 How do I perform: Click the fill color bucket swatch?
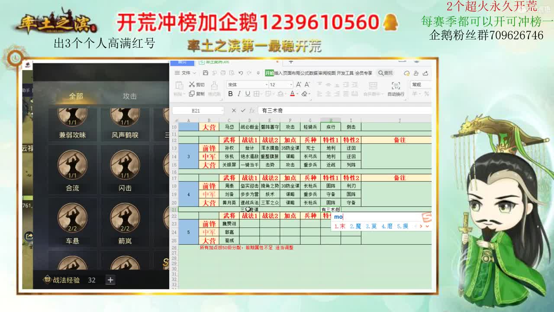point(280,94)
